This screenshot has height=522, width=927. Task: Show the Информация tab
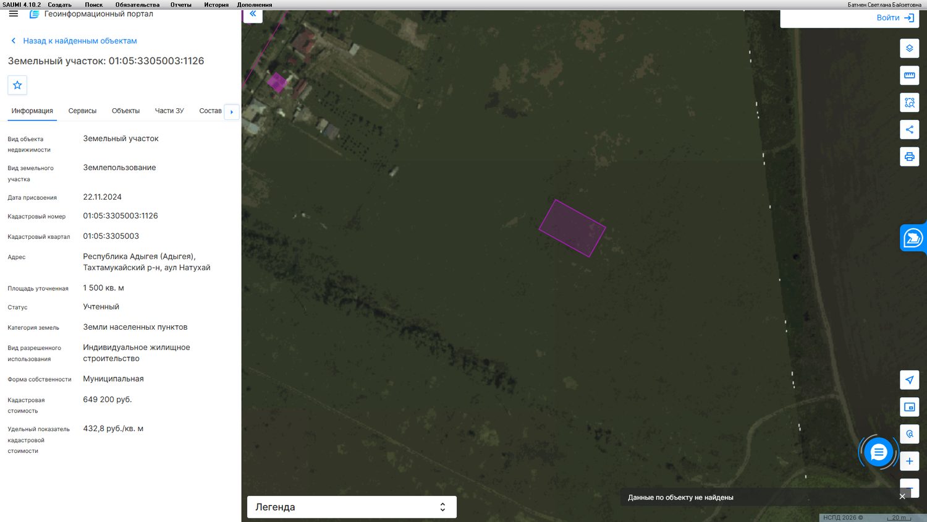[x=32, y=111]
